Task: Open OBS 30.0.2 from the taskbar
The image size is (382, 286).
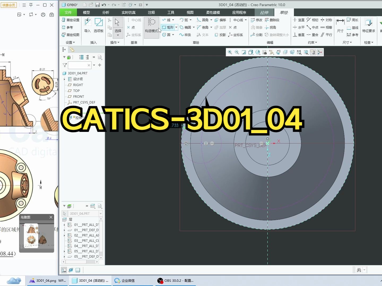Action: [x=175, y=280]
